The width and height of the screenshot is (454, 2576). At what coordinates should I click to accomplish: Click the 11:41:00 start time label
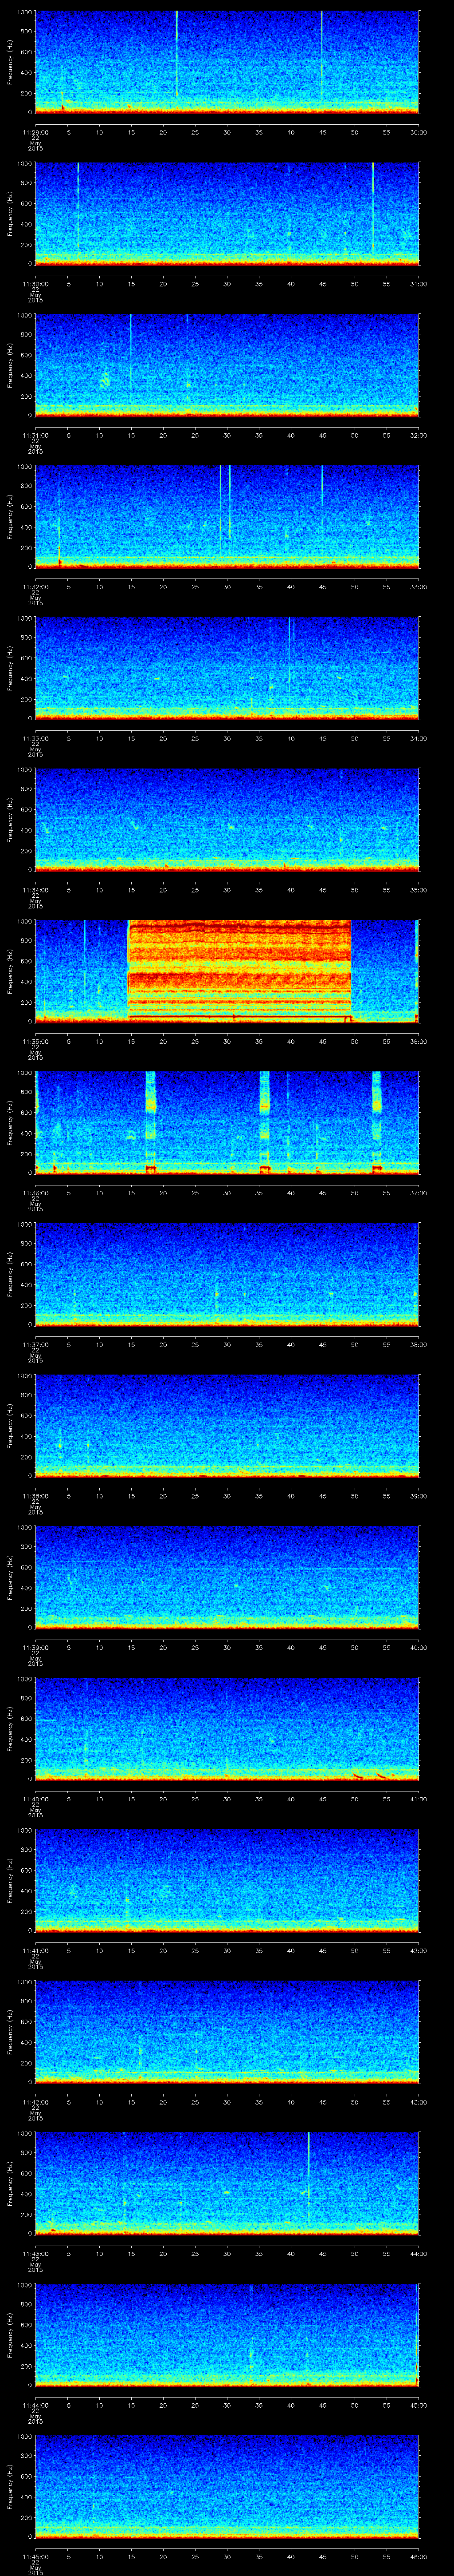click(x=35, y=1950)
